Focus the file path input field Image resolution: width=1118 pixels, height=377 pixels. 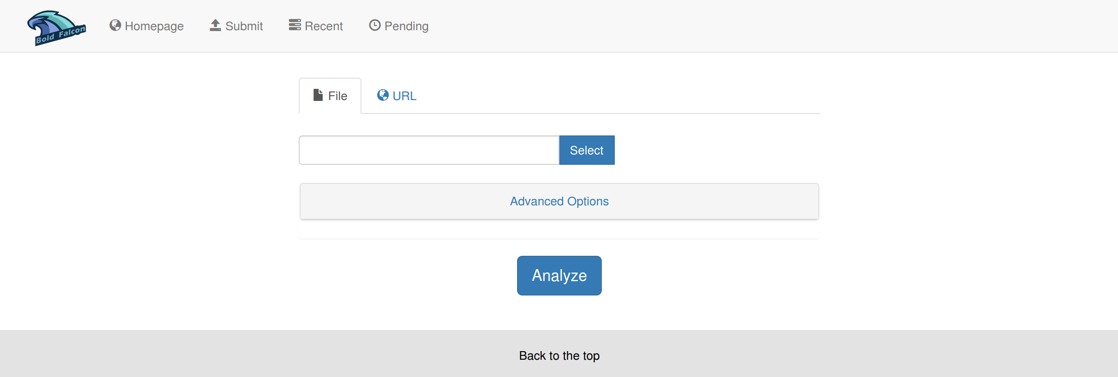click(429, 150)
